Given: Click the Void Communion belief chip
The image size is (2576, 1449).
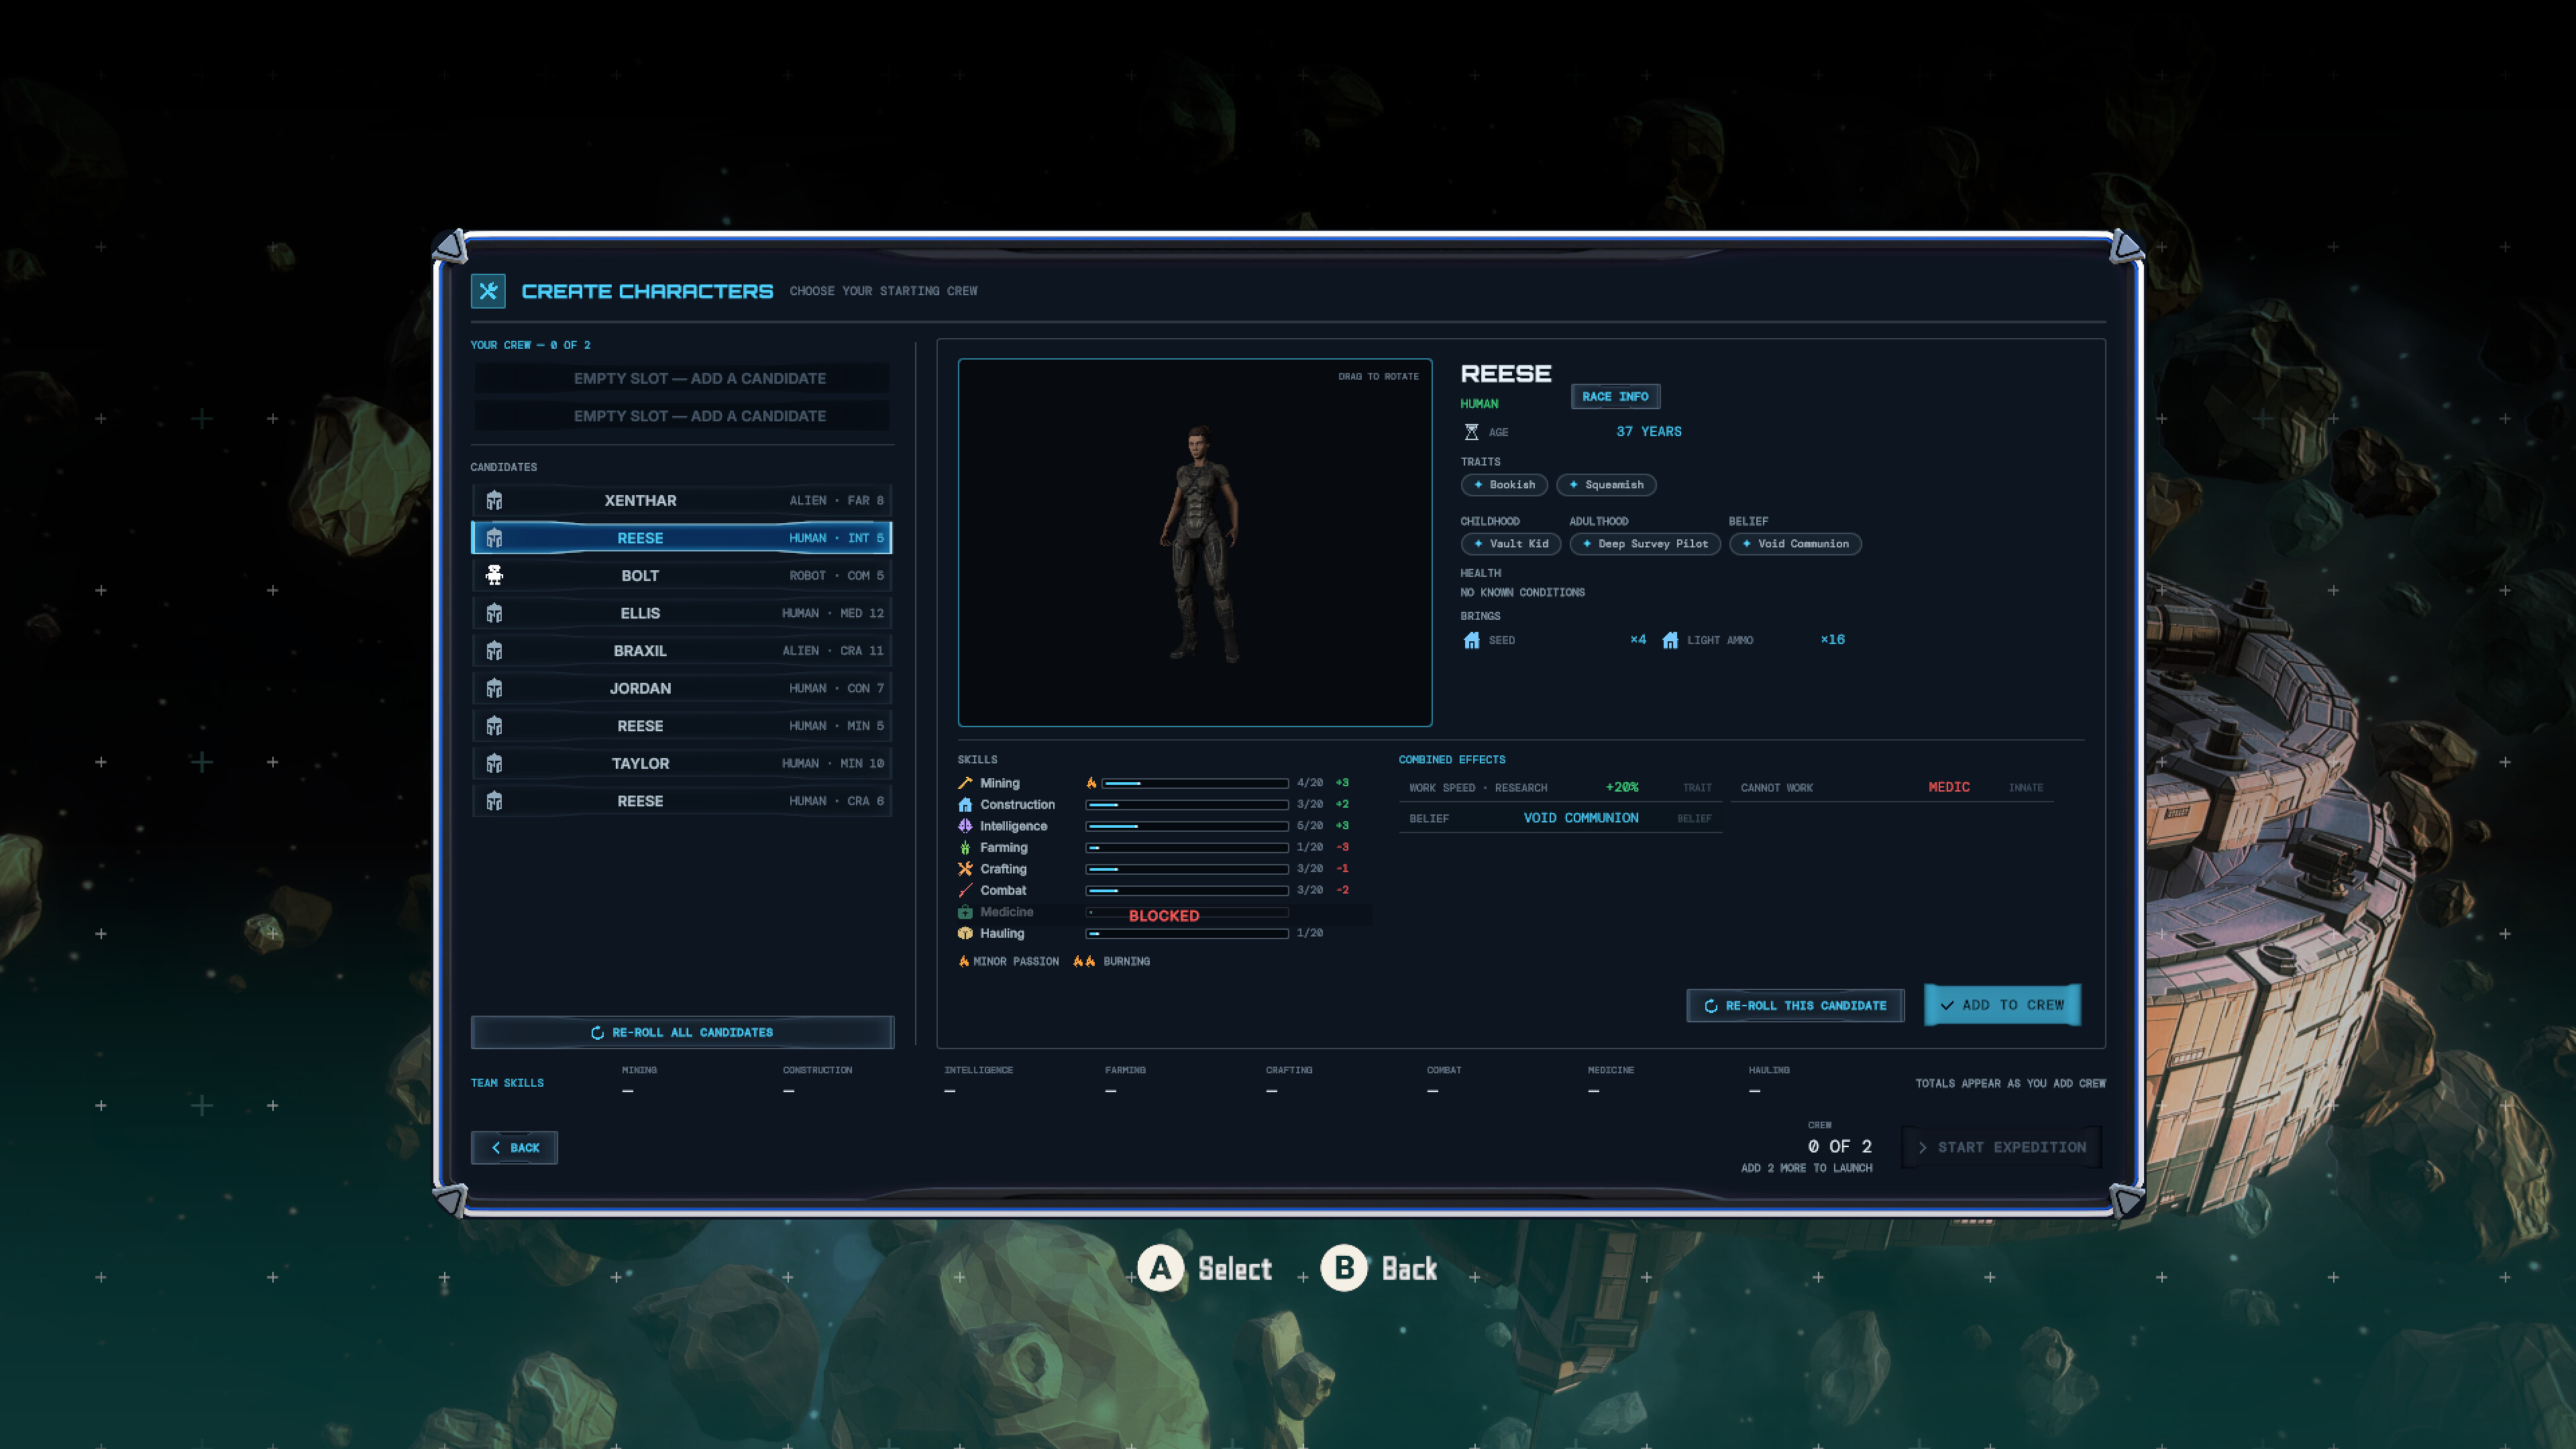Looking at the screenshot, I should coord(1795,544).
